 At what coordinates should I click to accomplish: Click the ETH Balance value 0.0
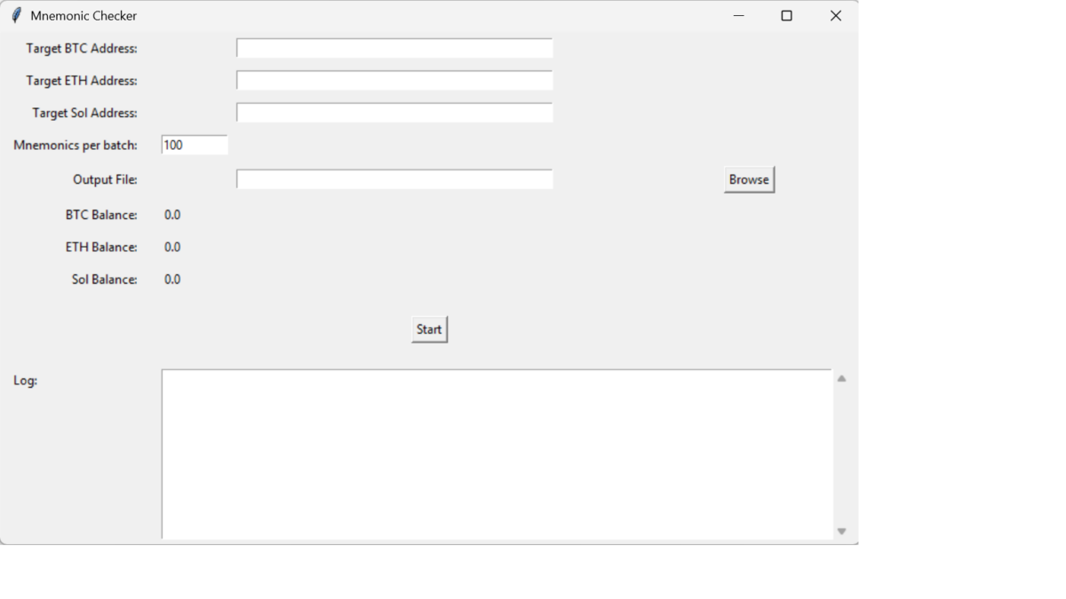pyautogui.click(x=172, y=247)
